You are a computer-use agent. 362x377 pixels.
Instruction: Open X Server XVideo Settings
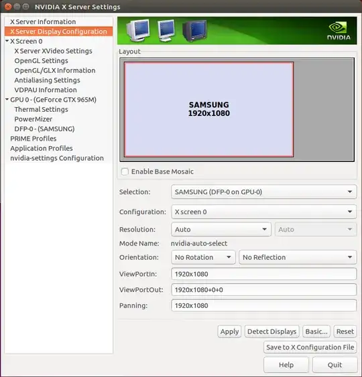[x=53, y=51]
